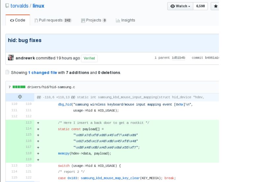Click the Projects board icon
The height and width of the screenshot is (182, 263).
[83, 20]
